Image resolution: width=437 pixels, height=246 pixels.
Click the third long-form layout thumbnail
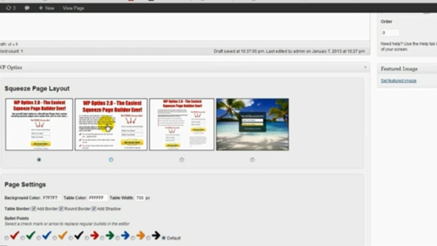click(x=182, y=124)
